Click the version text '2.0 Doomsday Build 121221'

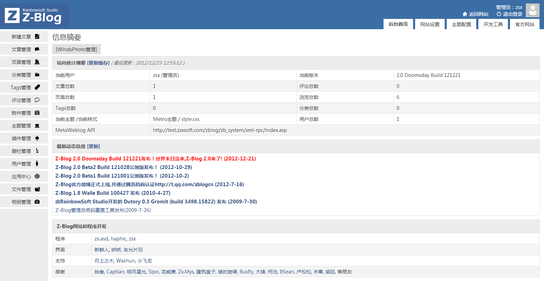pyautogui.click(x=429, y=75)
